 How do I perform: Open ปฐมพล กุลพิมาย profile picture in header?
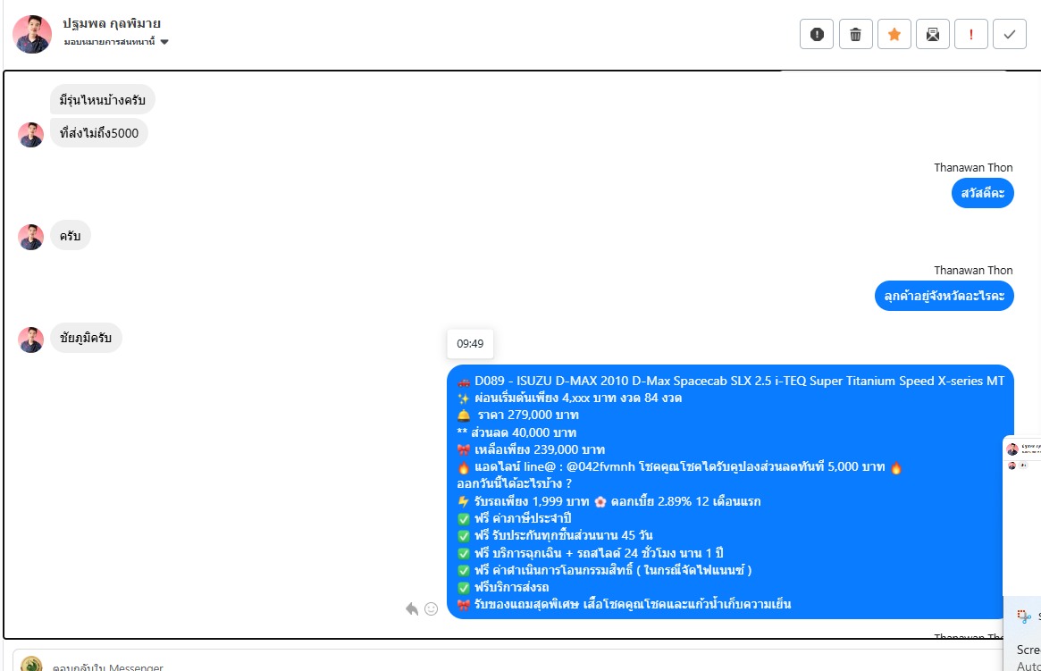pyautogui.click(x=32, y=34)
